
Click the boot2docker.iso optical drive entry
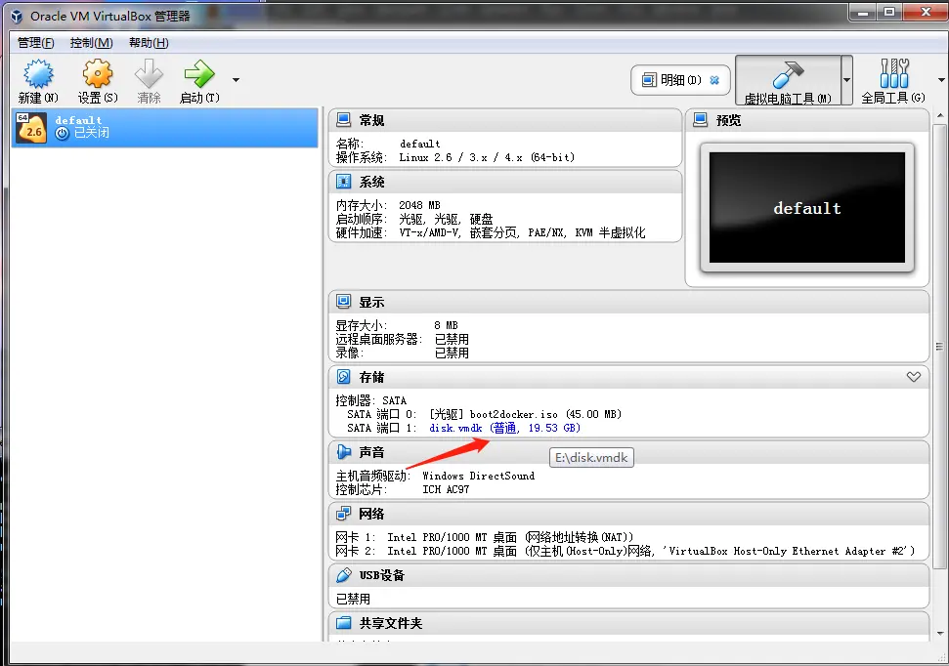coord(525,414)
